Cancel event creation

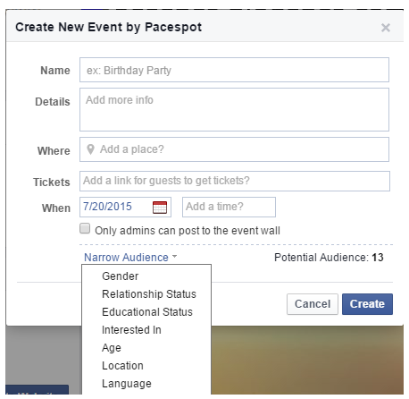(313, 304)
